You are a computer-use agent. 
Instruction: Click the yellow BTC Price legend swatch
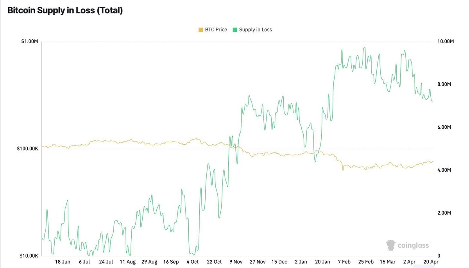[x=200, y=30]
